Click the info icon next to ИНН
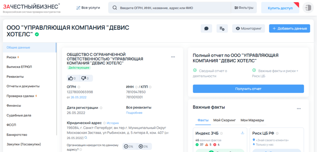The width and height of the screenshot is (317, 152). pyautogui.click(x=136, y=87)
